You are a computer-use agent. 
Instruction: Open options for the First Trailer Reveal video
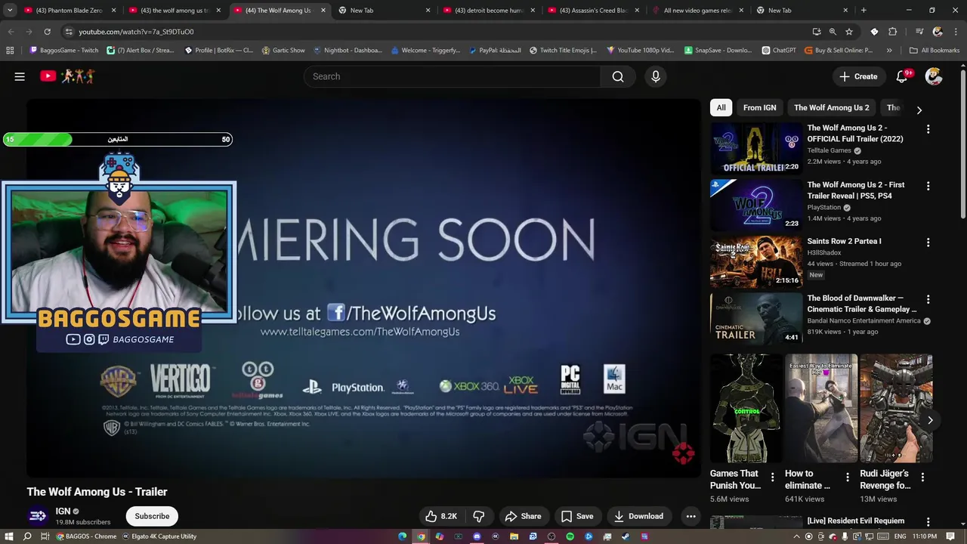pos(928,186)
